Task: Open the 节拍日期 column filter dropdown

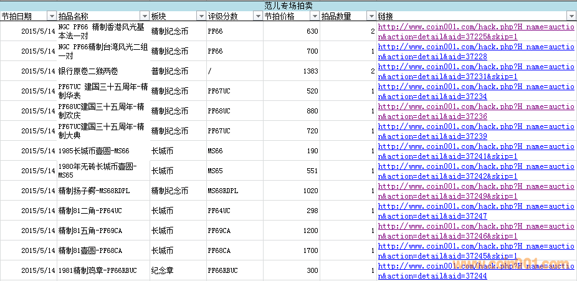Action: (x=51, y=16)
